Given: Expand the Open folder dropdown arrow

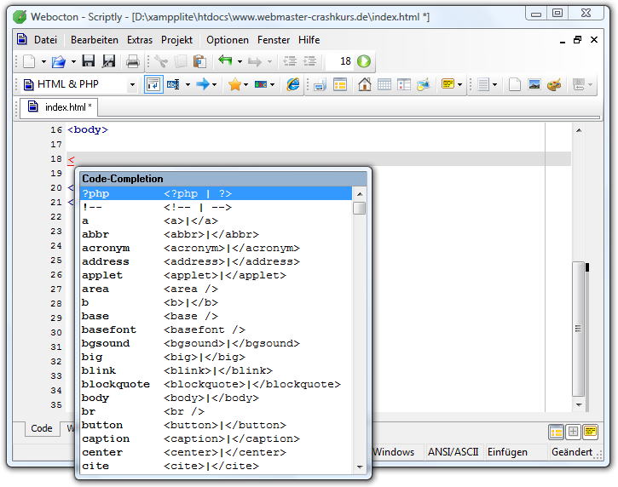Looking at the screenshot, I should click(73, 61).
